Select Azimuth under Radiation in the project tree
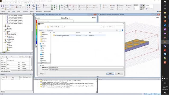This screenshot has height=95, width=169. 10,46
